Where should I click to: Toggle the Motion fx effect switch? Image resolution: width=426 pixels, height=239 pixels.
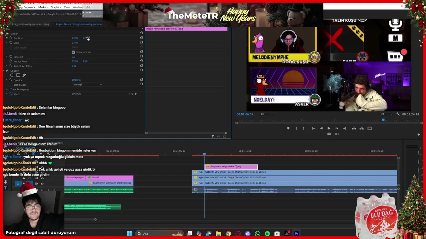[7, 33]
